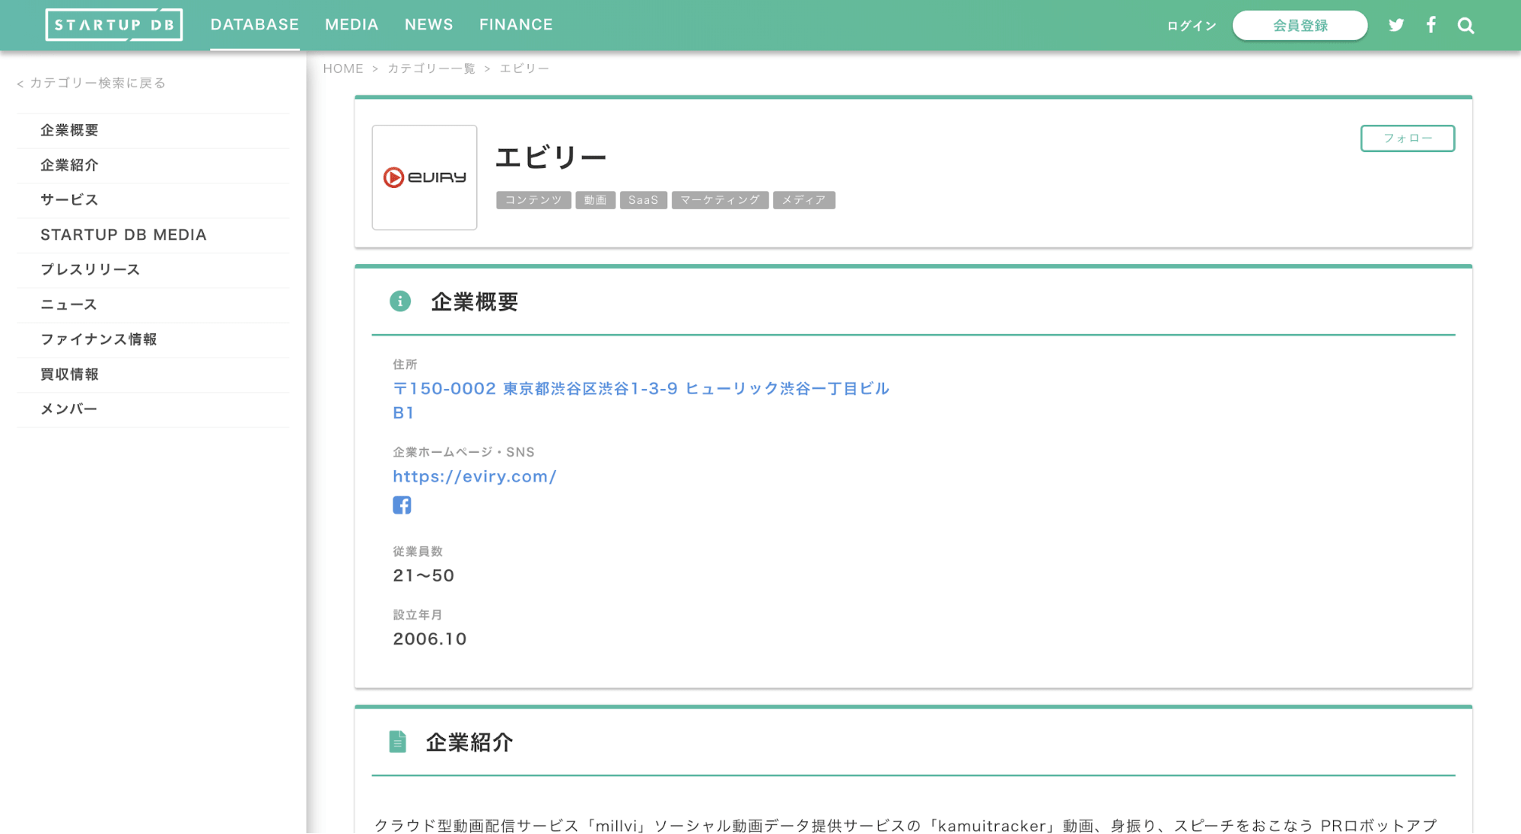The image size is (1521, 834).
Task: Select the SaaS category tag
Action: [643, 199]
